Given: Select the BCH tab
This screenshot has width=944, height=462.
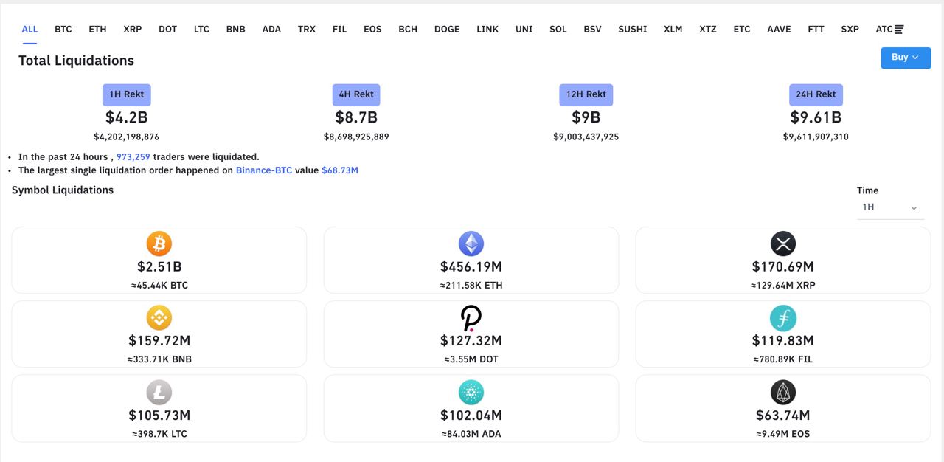Looking at the screenshot, I should [x=408, y=30].
